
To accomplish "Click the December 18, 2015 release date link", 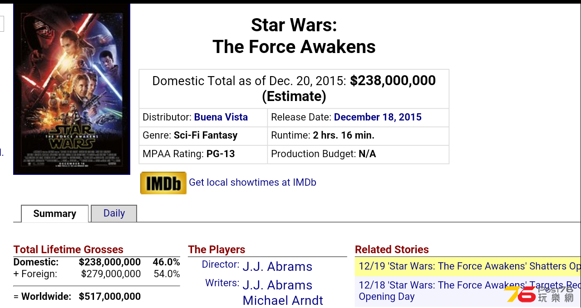I will 378,117.
